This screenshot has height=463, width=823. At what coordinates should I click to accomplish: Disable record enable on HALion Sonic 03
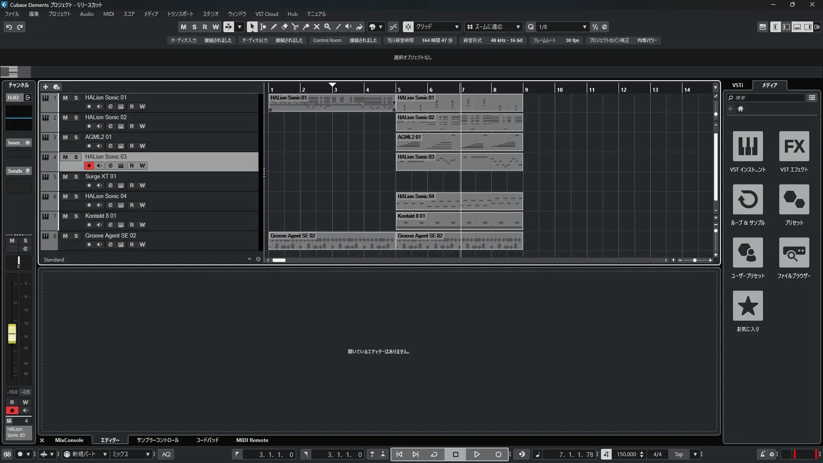(x=89, y=165)
